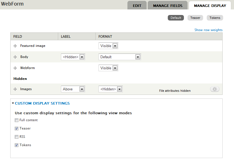Image resolution: width=234 pixels, height=160 pixels.
Task: Uncheck the Tokens view mode checkbox
Action: (17, 145)
